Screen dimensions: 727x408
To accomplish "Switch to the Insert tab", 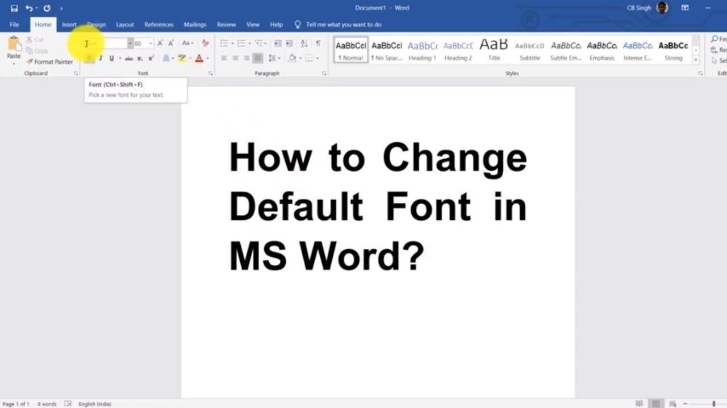I will [x=69, y=24].
